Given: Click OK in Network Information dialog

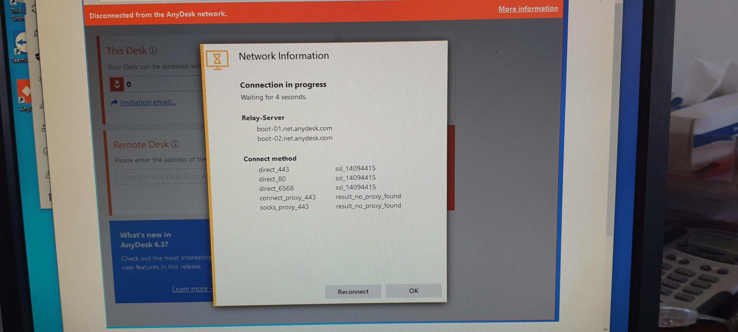Looking at the screenshot, I should click(413, 291).
